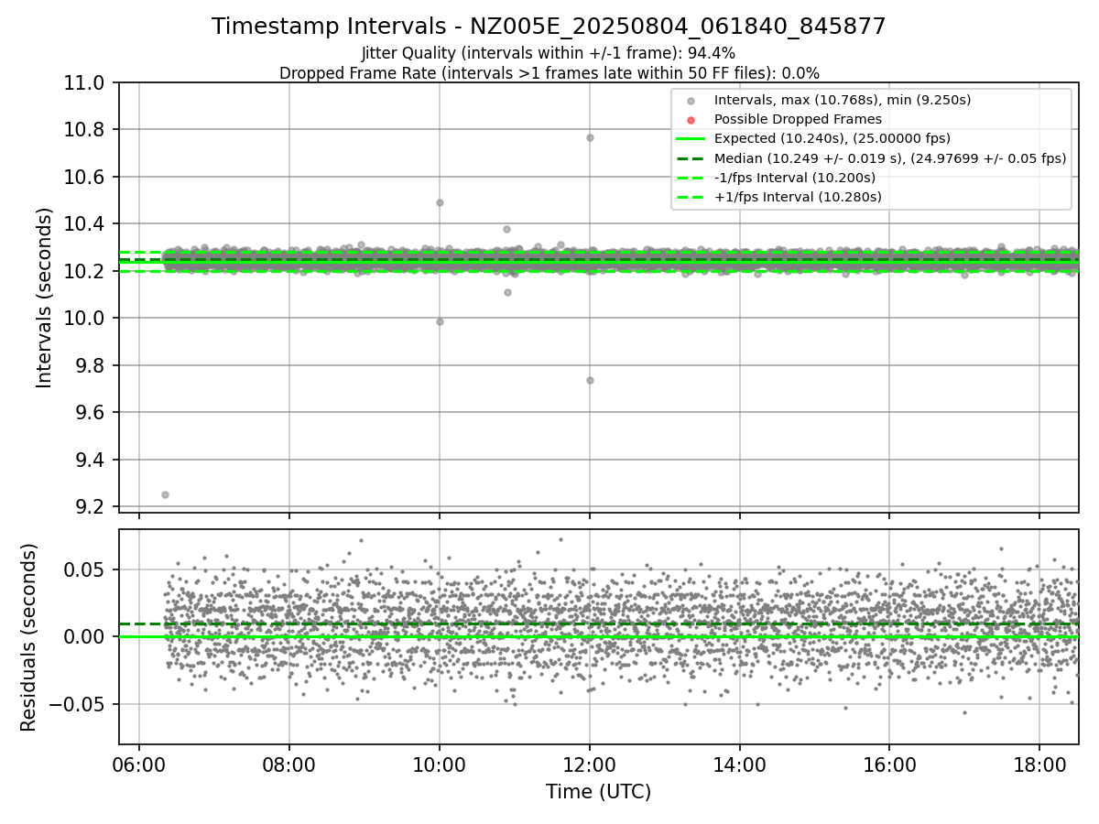Click the Time (UTC) x-axis label
This screenshot has height=824, width=1099.
click(x=598, y=792)
